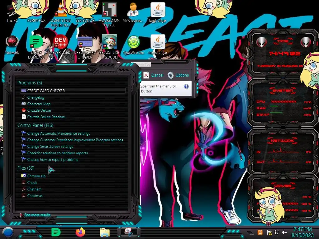Image resolution: width=319 pixels, height=239 pixels.
Task: Open File Explorer from the taskbar
Action: coord(105,232)
